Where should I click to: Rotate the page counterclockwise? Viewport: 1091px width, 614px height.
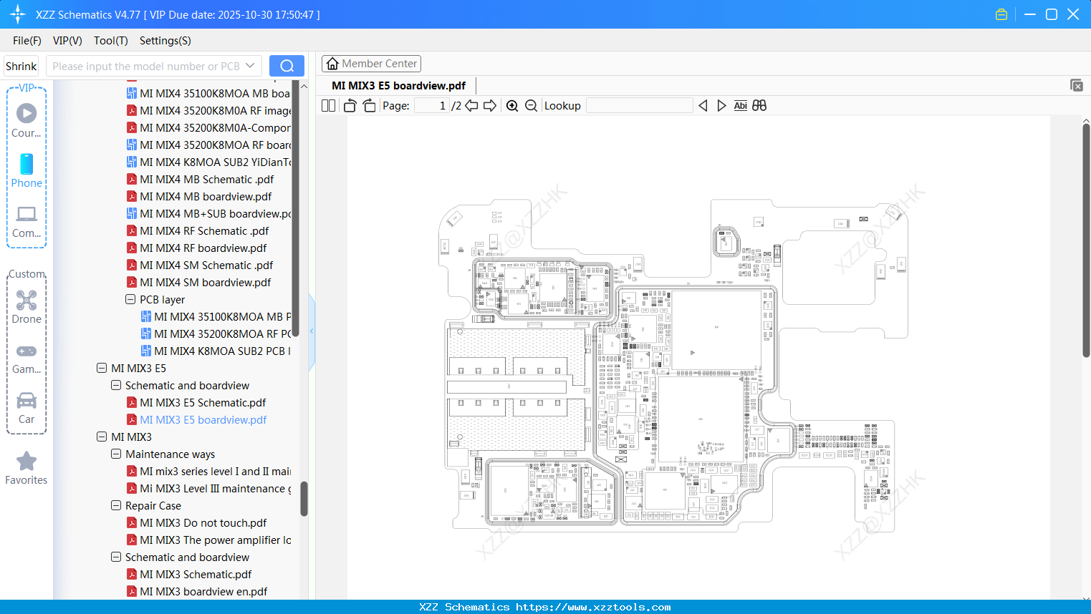click(x=350, y=106)
